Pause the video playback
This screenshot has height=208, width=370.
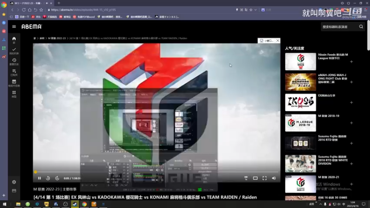click(x=39, y=178)
